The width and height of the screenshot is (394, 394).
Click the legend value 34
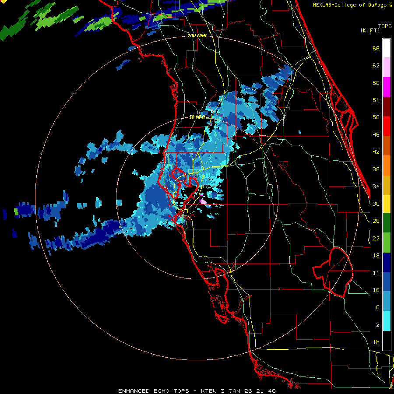click(x=376, y=186)
